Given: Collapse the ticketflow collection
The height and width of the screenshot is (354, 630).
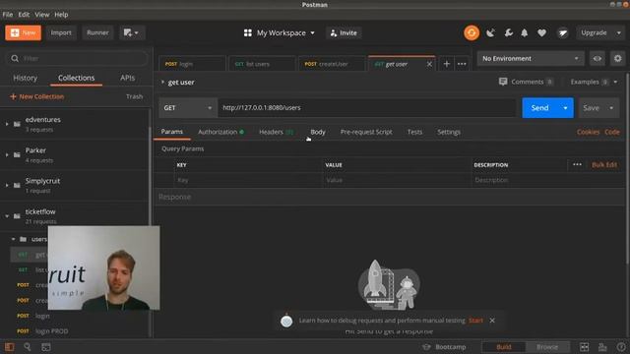Looking at the screenshot, I should coord(7,216).
